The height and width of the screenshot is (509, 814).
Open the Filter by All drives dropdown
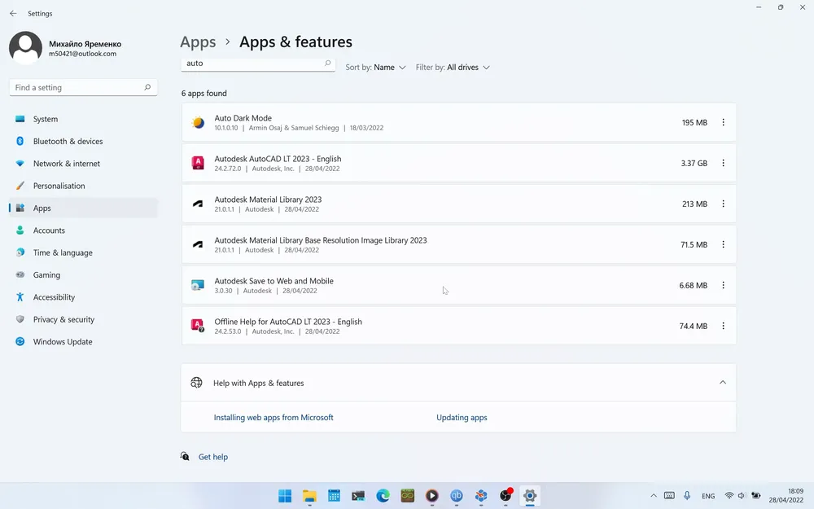tap(453, 68)
